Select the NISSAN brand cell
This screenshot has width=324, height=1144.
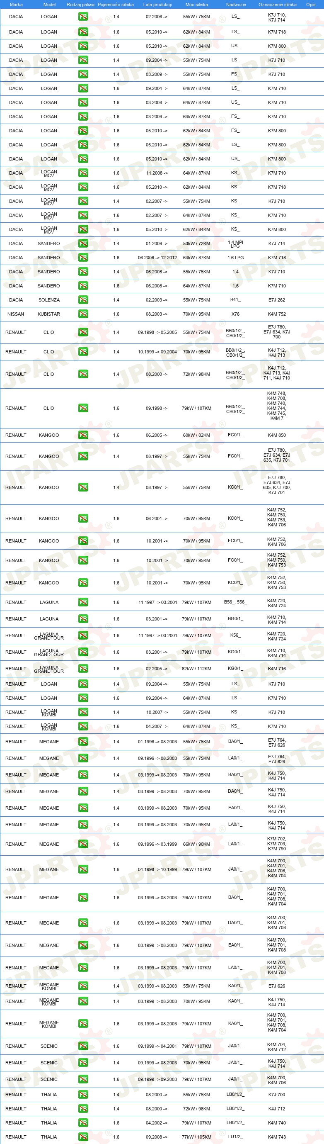(16, 314)
